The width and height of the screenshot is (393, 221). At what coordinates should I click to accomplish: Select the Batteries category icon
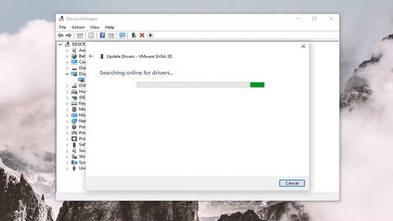tap(74, 56)
